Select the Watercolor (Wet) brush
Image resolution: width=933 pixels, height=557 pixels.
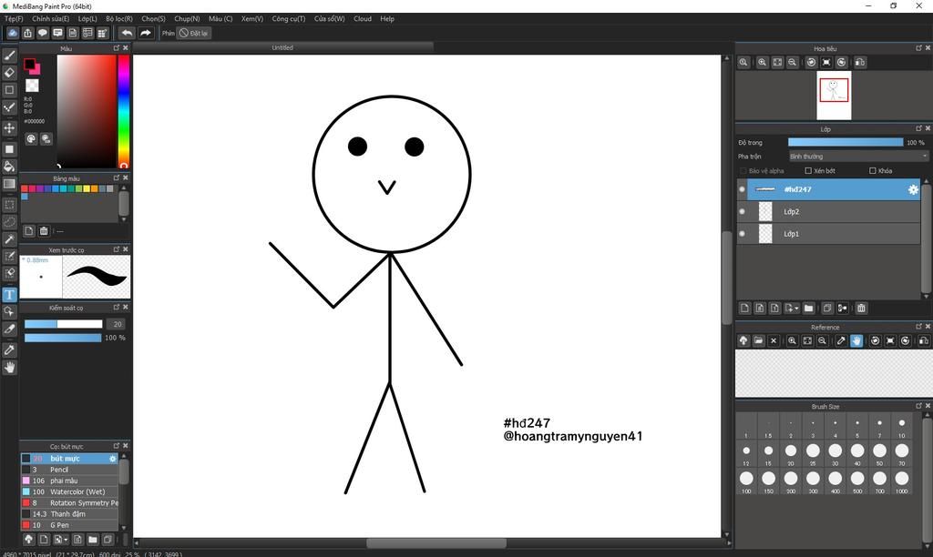(69, 492)
